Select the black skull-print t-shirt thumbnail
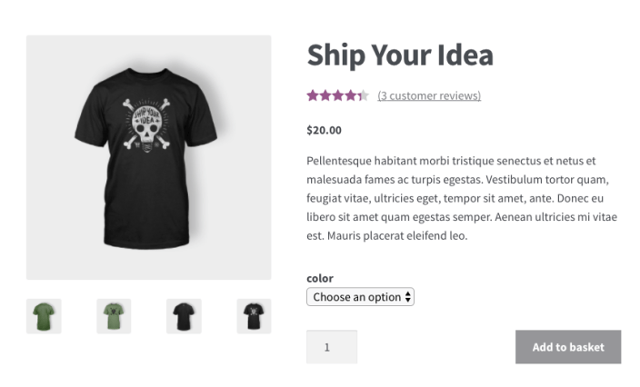Screen dimensions: 640x387 pyautogui.click(x=254, y=316)
